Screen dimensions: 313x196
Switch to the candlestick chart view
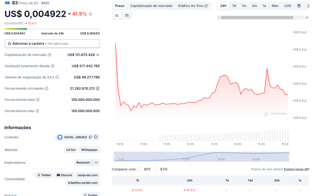(127, 15)
